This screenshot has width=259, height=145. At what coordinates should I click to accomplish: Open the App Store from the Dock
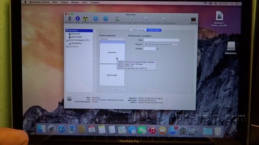point(173,130)
